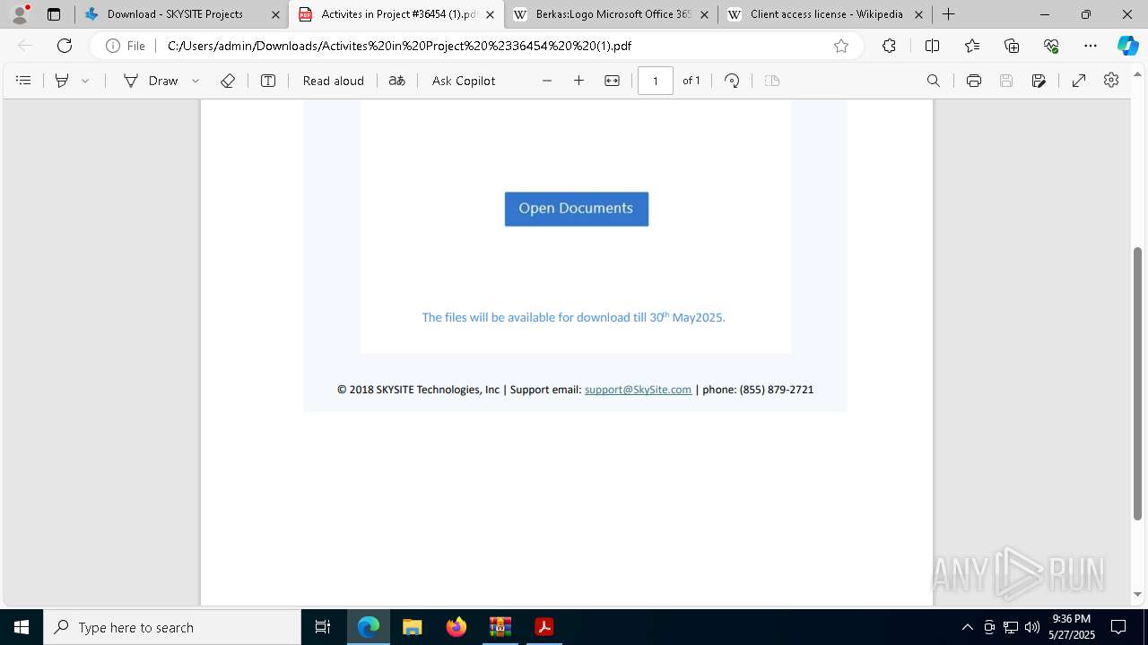Image resolution: width=1148 pixels, height=645 pixels.
Task: Expand highlight color options chevron
Action: (85, 81)
